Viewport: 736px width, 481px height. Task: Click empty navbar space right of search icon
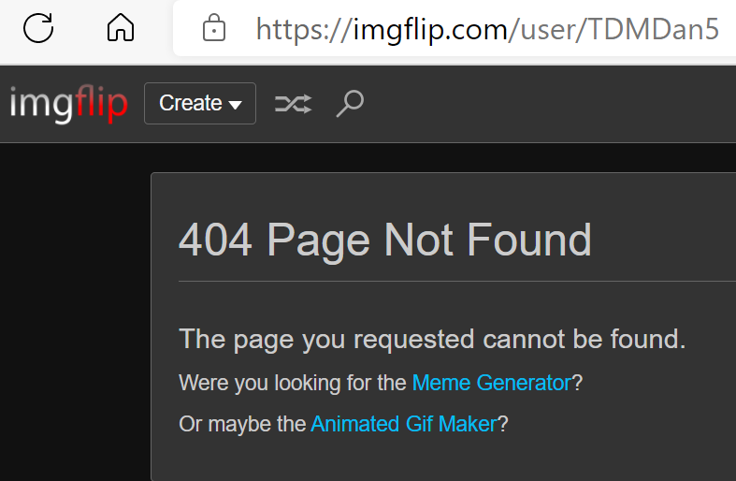click(542, 104)
